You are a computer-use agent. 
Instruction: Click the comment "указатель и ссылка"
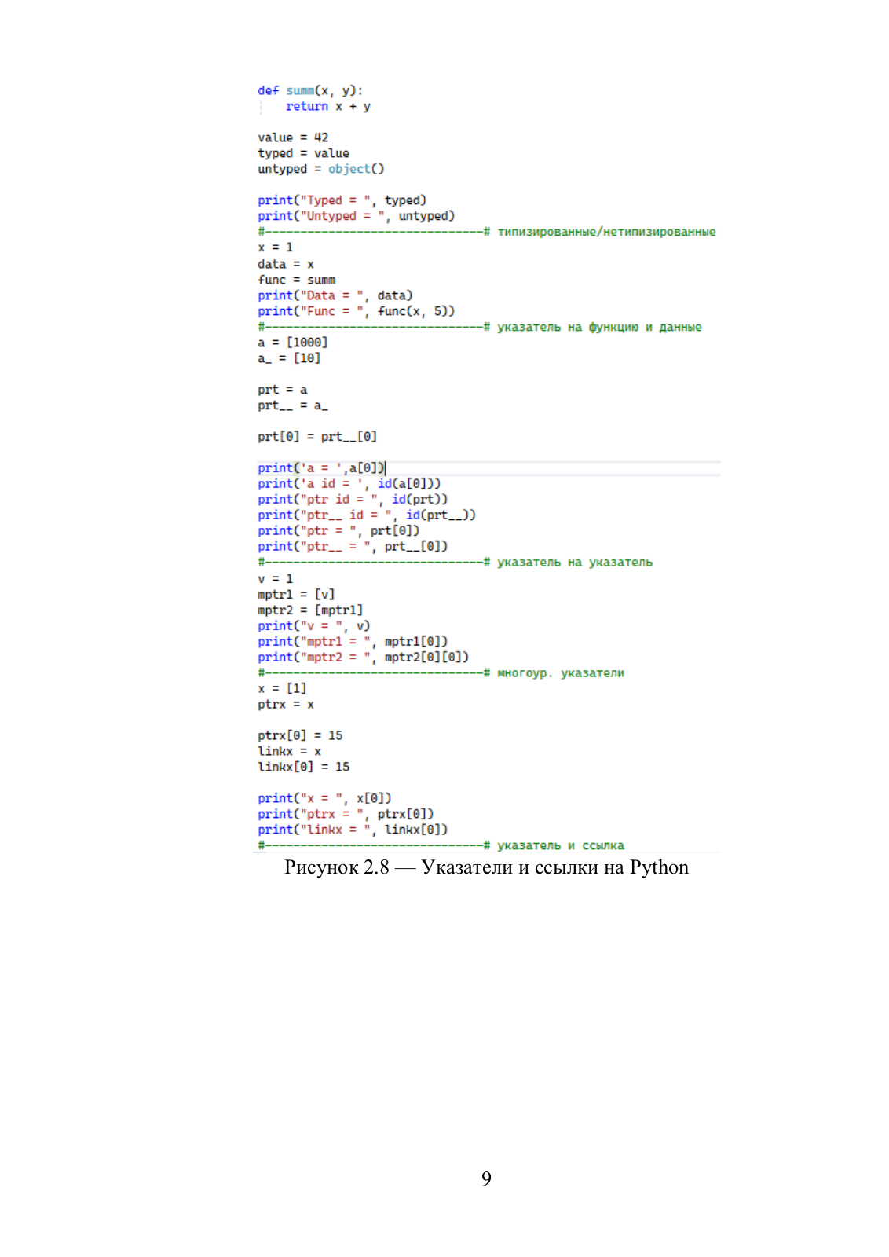click(561, 846)
